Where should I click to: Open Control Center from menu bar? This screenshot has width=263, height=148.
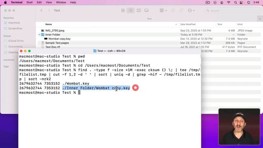pos(242,2)
